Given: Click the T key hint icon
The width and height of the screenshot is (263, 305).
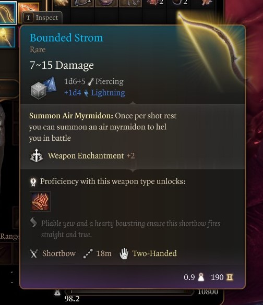Looking at the screenshot, I should [28, 18].
